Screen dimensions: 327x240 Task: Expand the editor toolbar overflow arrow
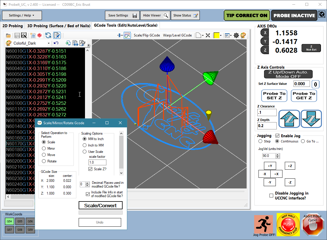(89, 45)
